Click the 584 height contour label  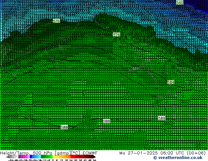[x=171, y=82]
